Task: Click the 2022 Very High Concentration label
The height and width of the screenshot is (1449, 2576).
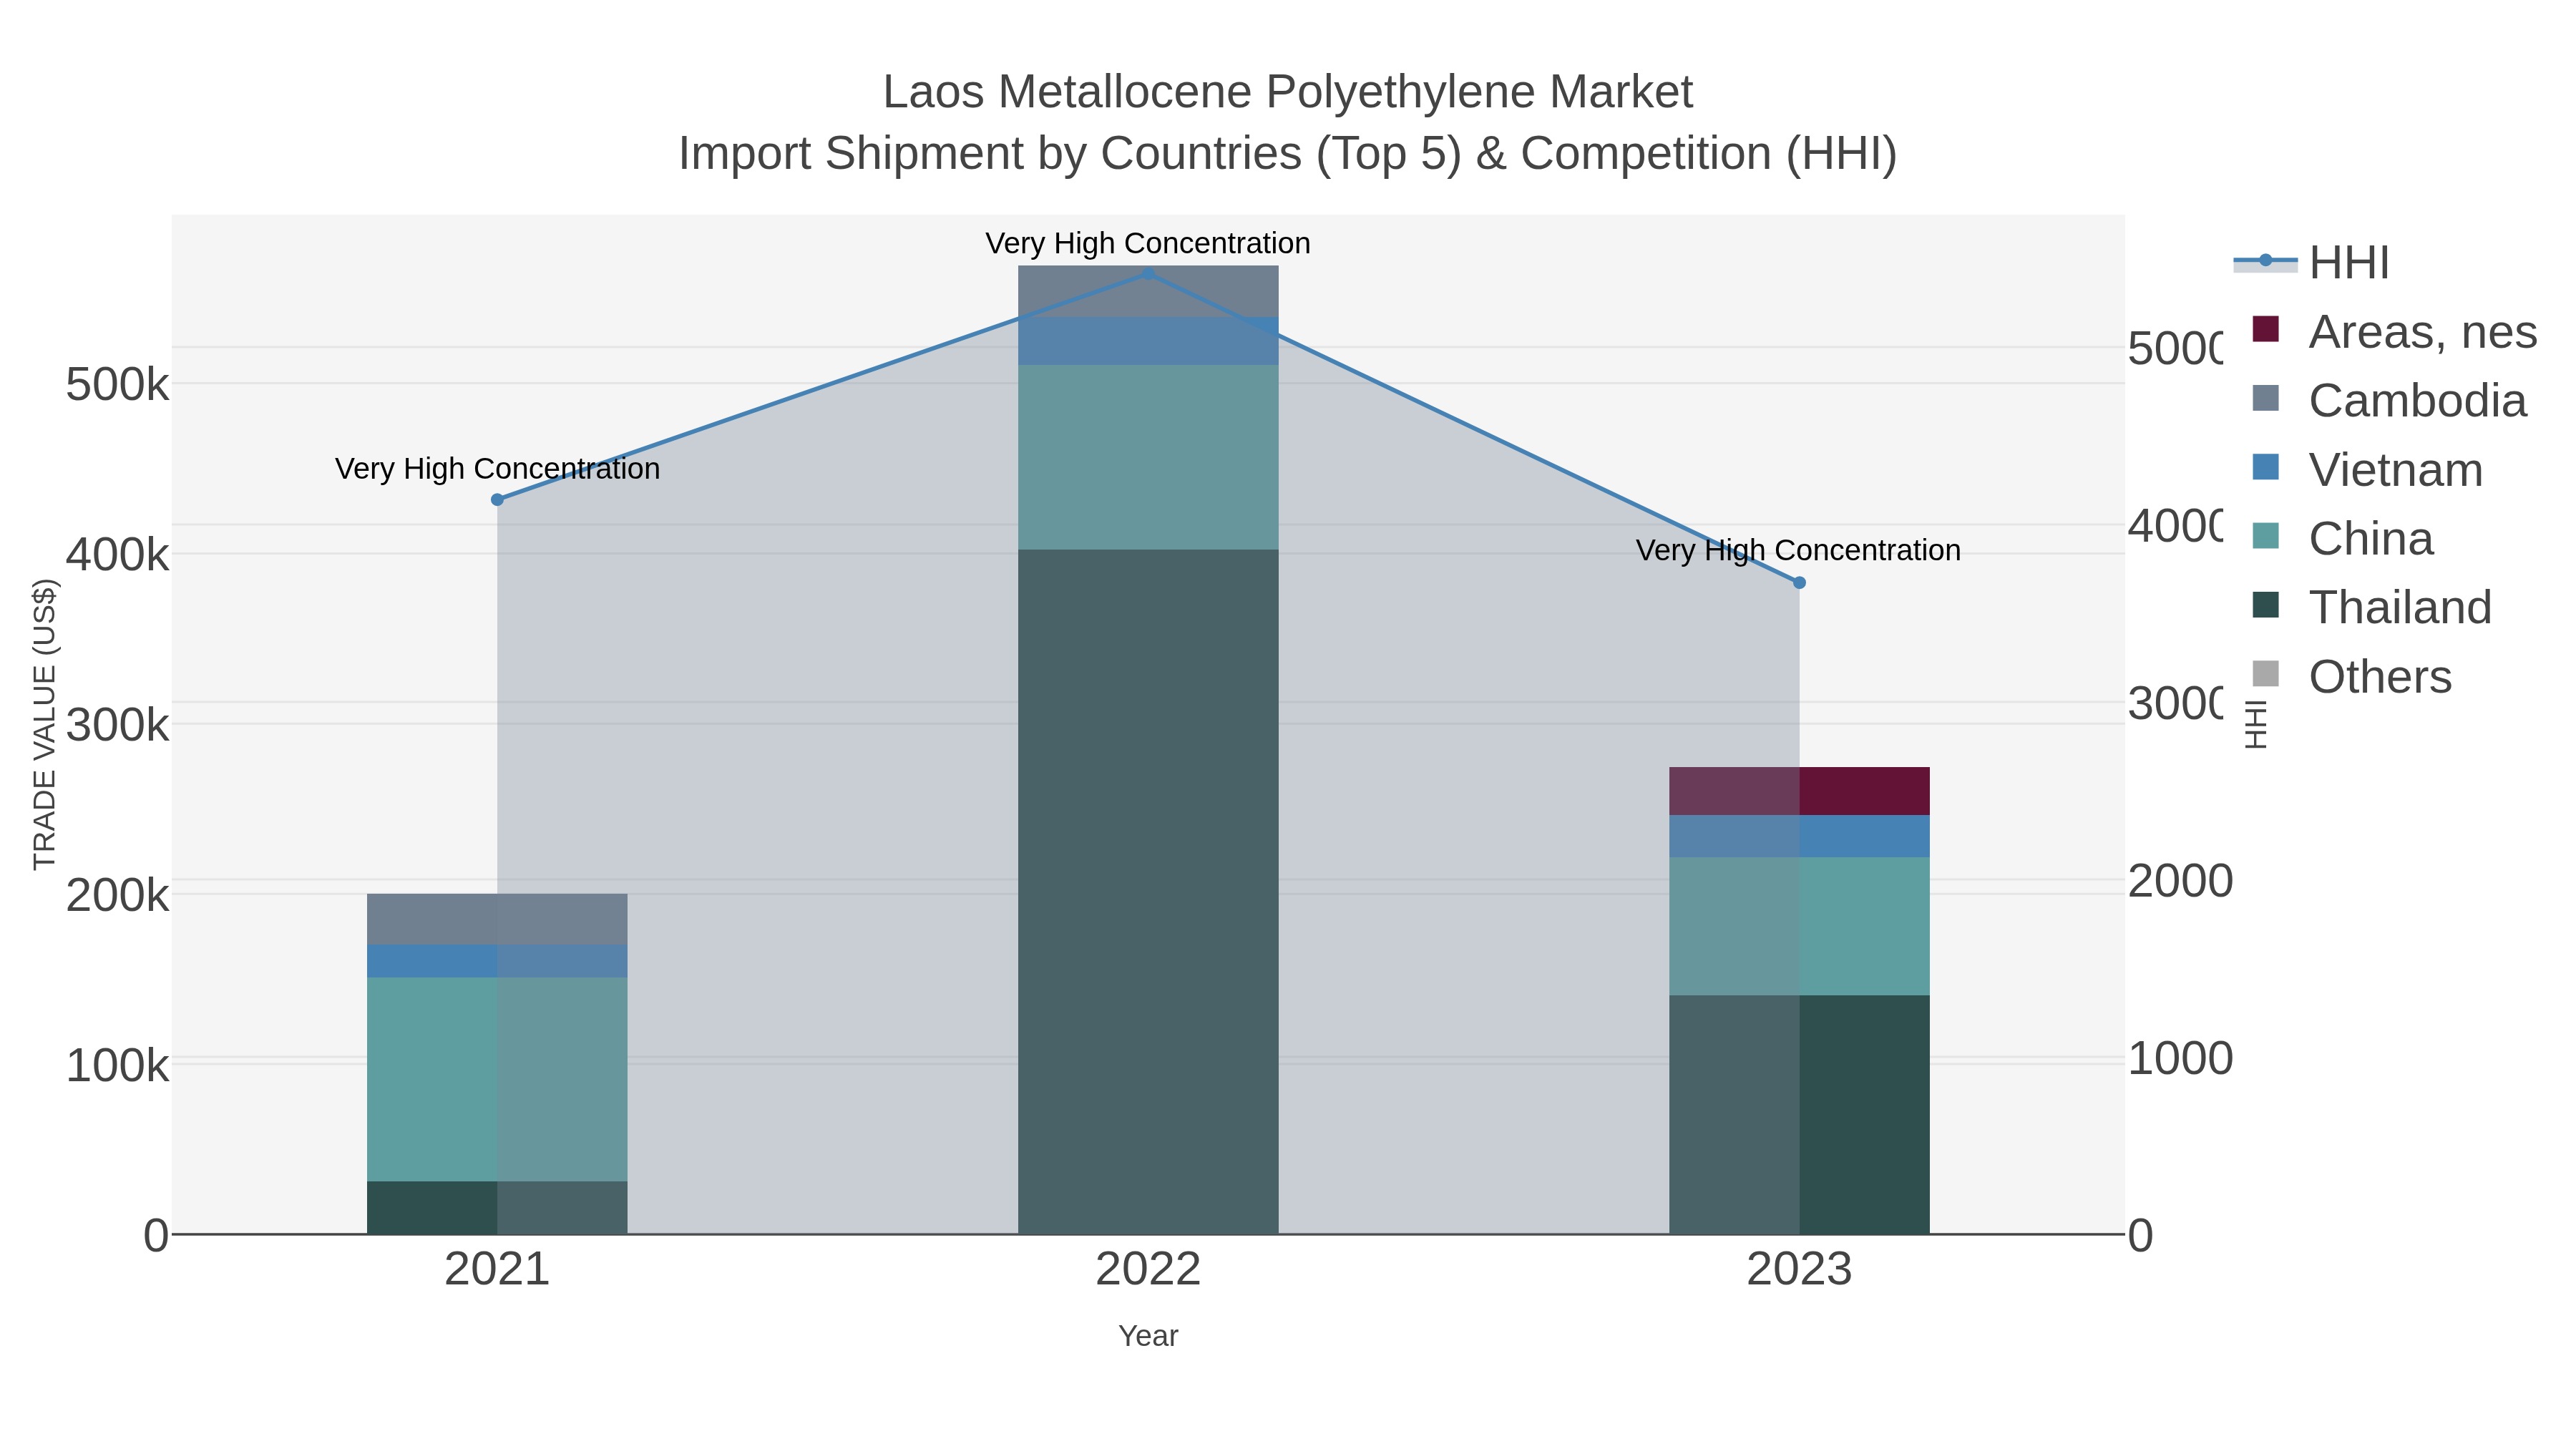Action: tap(1148, 244)
